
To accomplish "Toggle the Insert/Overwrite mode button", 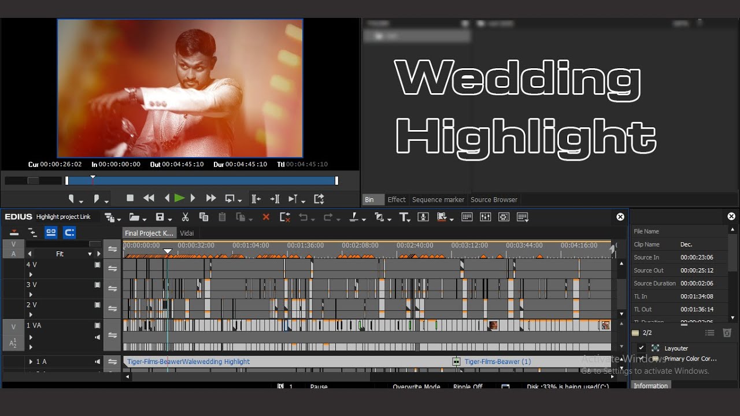I will (14, 233).
